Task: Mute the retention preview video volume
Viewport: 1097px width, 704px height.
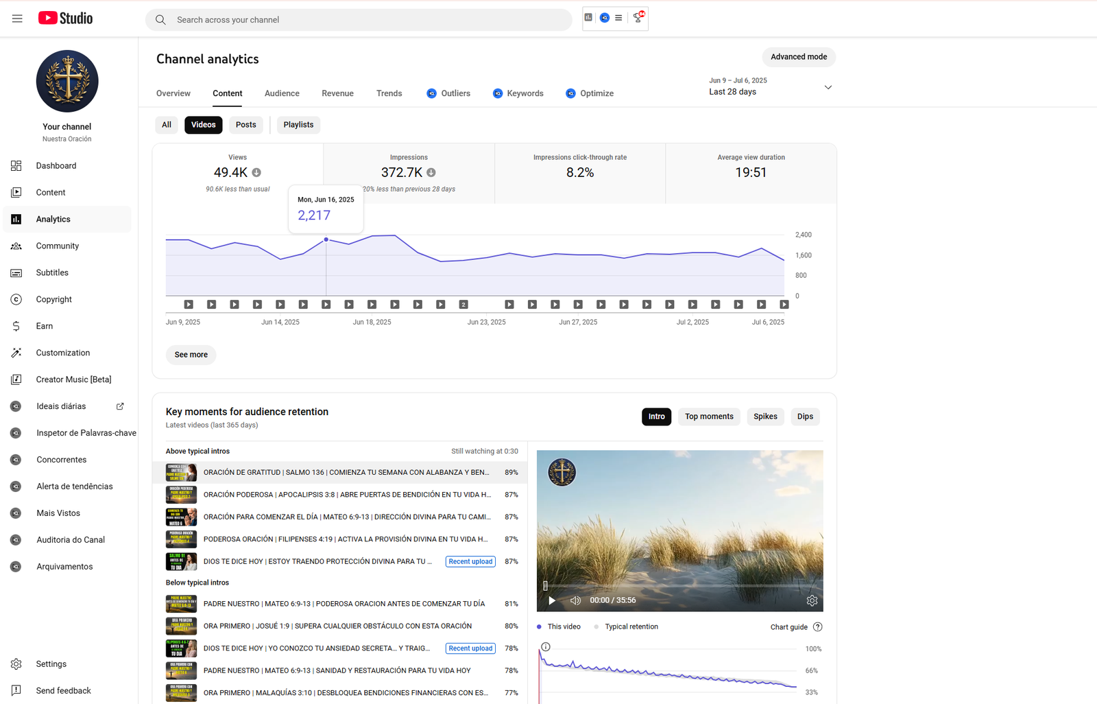Action: [x=575, y=600]
